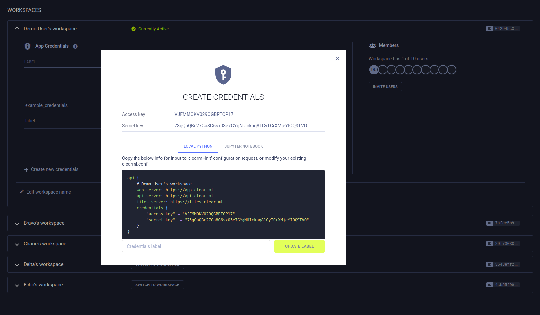Click Echo's workspace ID badge
This screenshot has width=540, height=315.
point(503,285)
